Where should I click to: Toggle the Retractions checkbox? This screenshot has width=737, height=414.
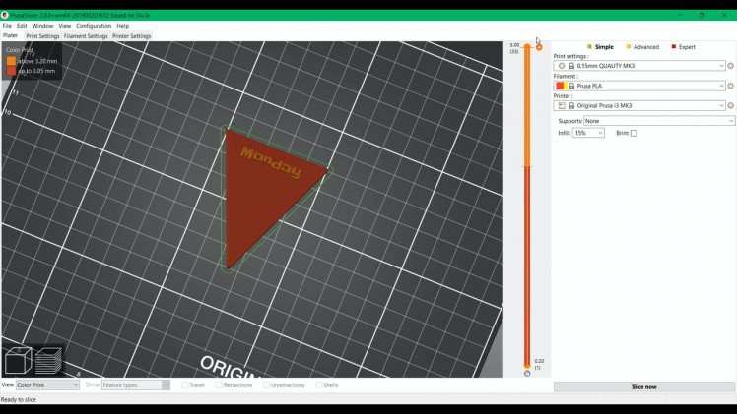click(219, 384)
